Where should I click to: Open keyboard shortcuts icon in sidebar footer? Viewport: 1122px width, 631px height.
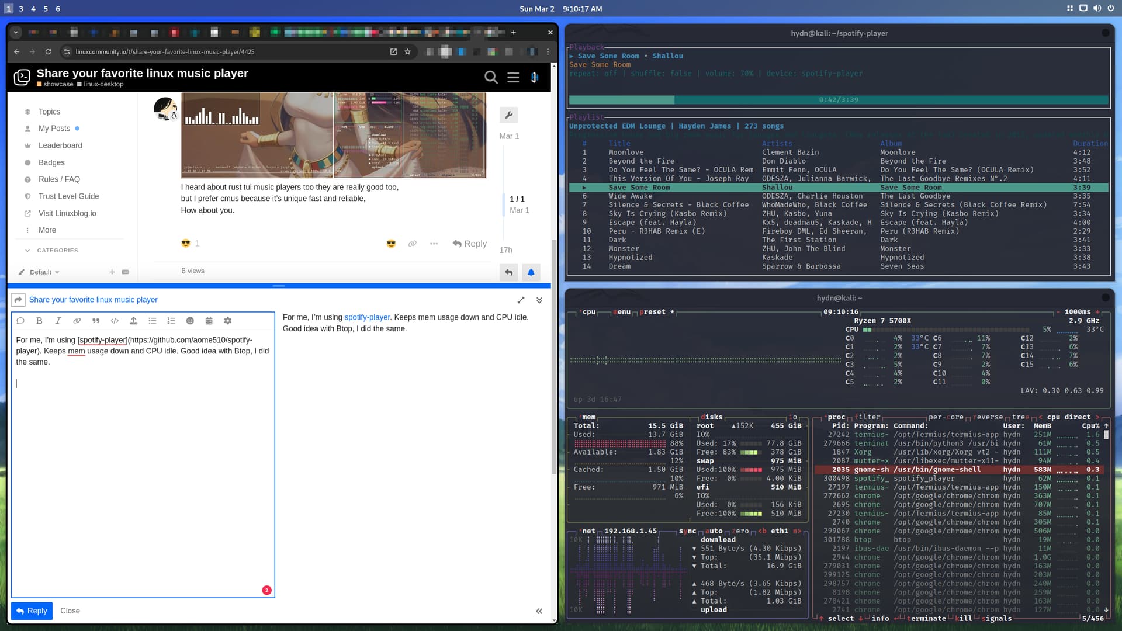click(125, 272)
